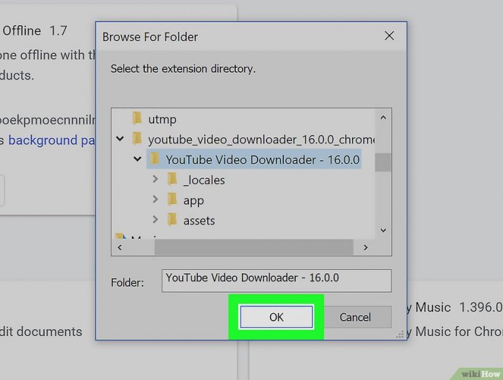Open the background page link in Chrome
The height and width of the screenshot is (380, 503).
(x=52, y=140)
